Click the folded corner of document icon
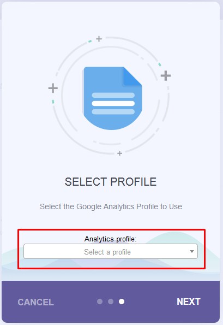 (x=132, y=76)
